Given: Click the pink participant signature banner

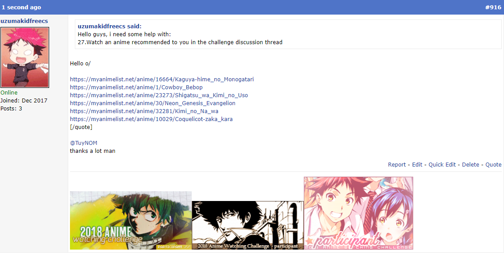Looking at the screenshot, I should [358, 213].
